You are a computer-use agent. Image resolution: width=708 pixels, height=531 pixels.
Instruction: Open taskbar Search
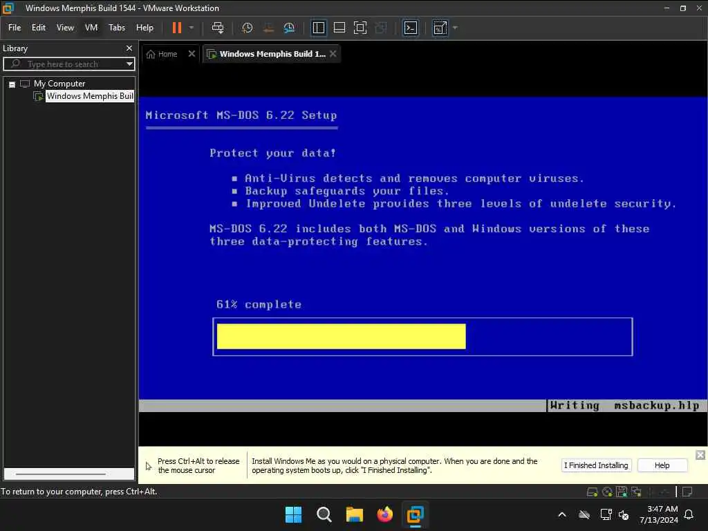(x=324, y=514)
